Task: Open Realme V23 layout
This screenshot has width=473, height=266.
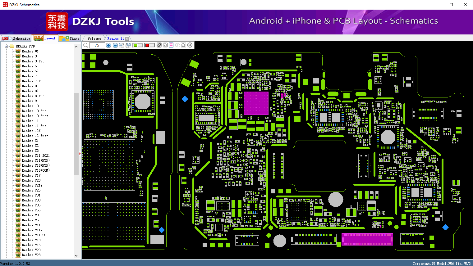Action: [x=31, y=255]
